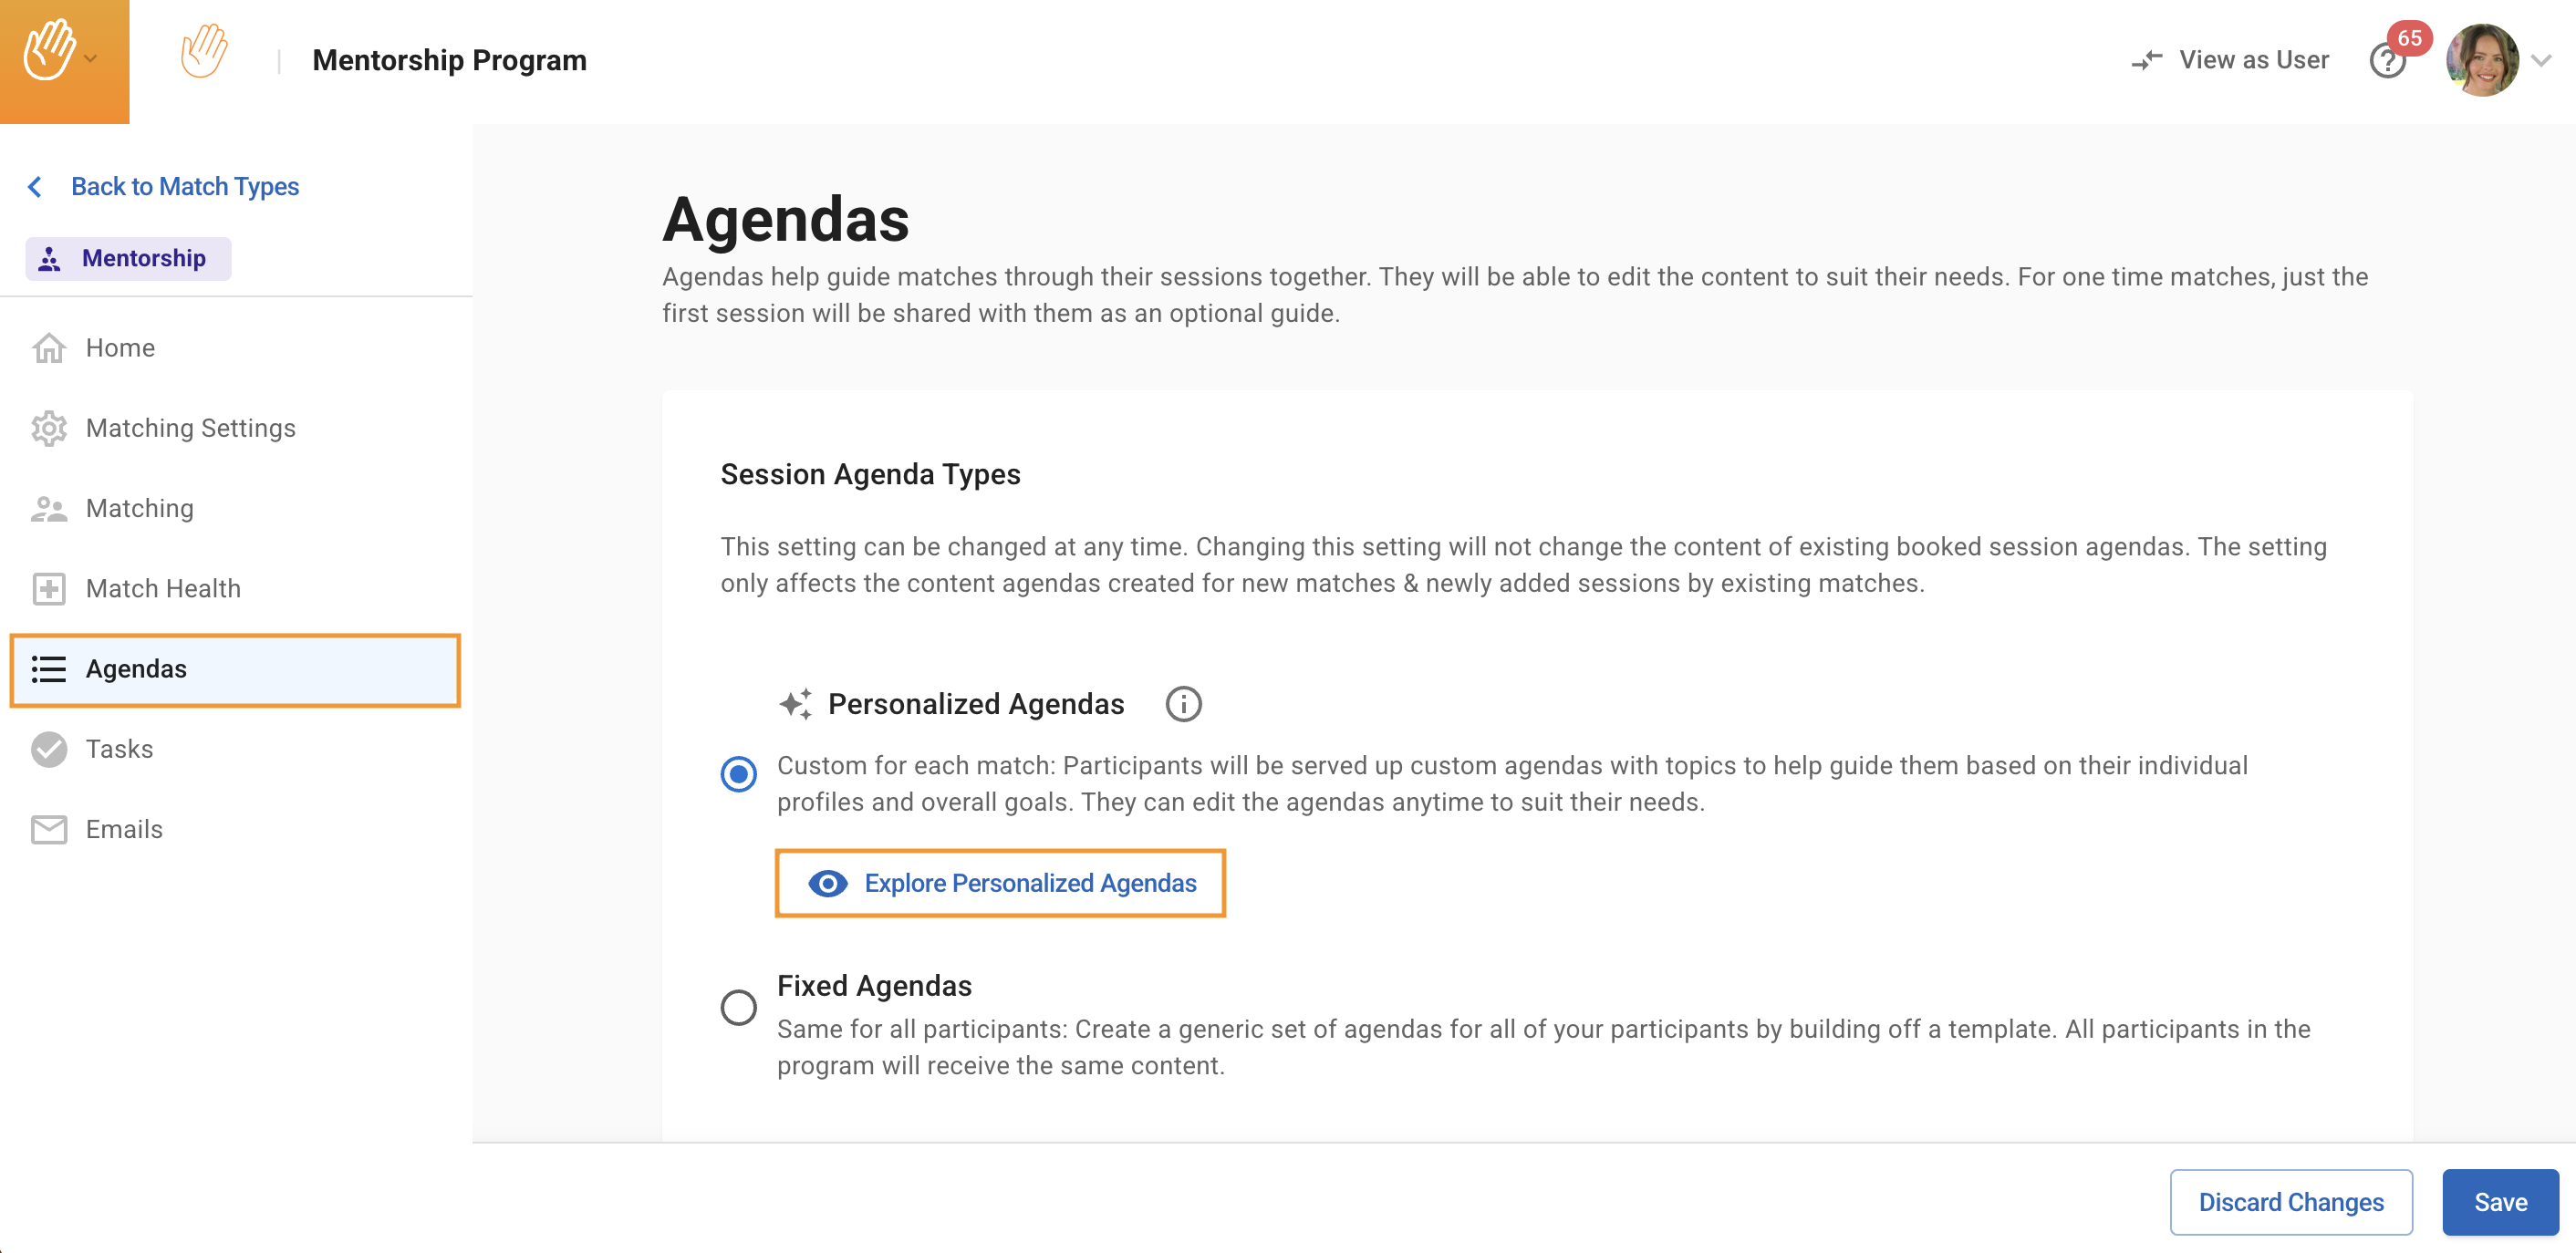The image size is (2576, 1253).
Task: Click the Discard Changes button
Action: (2290, 1202)
